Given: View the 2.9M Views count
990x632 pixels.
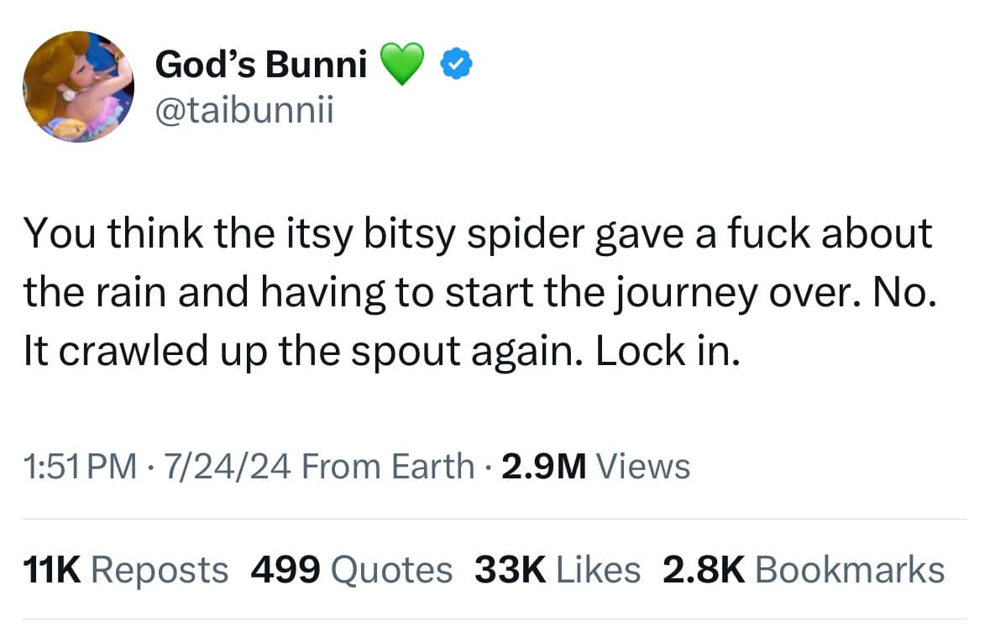Looking at the screenshot, I should tap(595, 466).
